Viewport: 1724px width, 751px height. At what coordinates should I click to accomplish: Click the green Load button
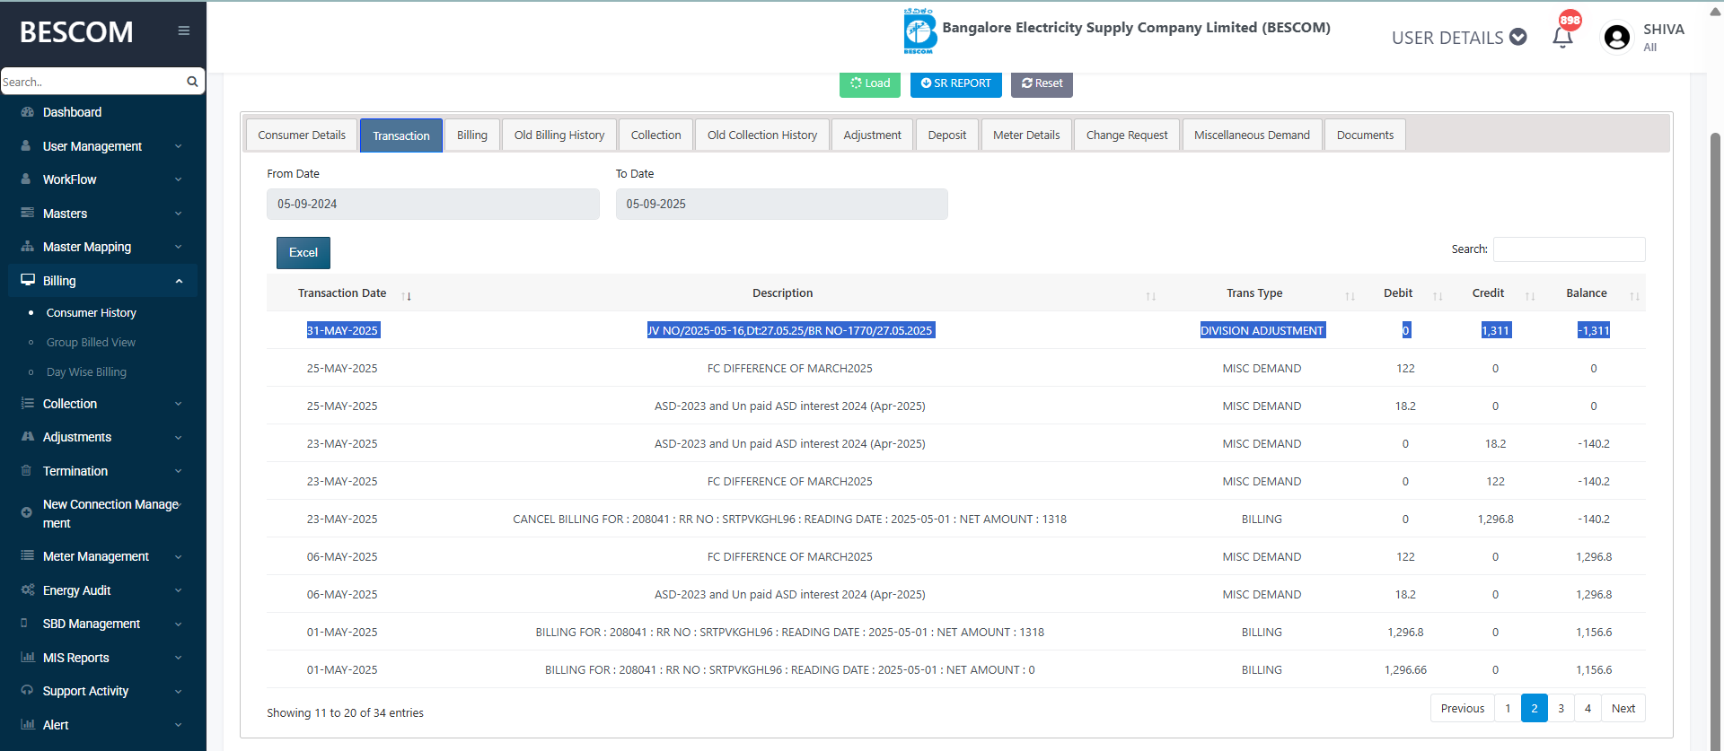[870, 83]
